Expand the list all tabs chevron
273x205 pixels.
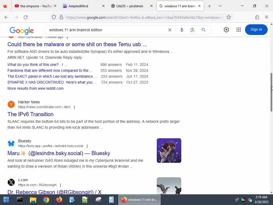coord(220,6)
